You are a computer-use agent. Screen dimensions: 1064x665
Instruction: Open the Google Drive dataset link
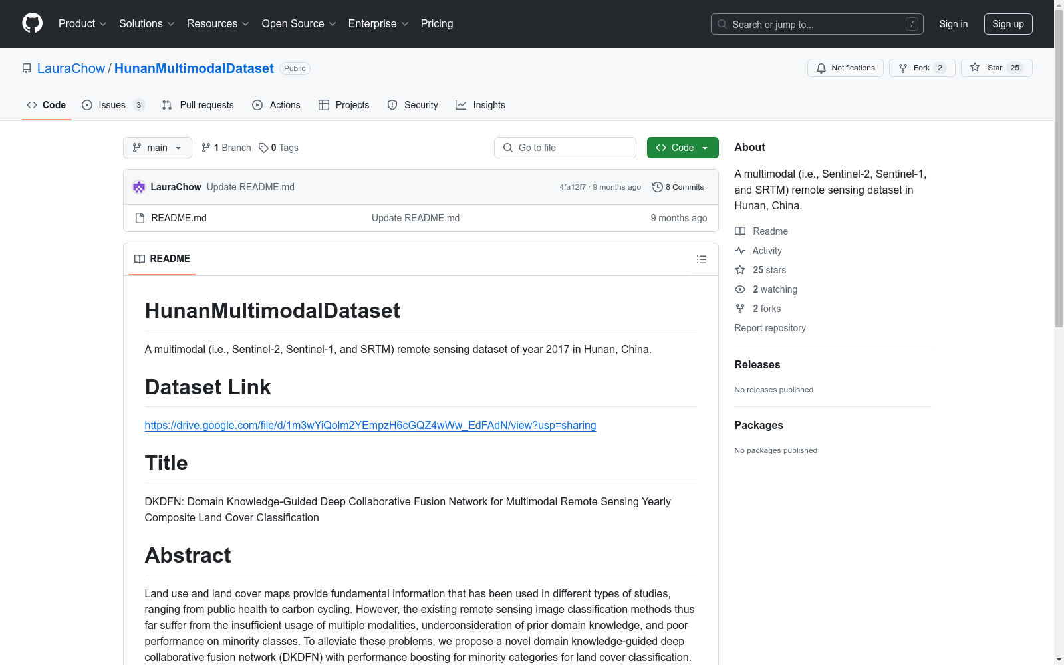pos(370,425)
